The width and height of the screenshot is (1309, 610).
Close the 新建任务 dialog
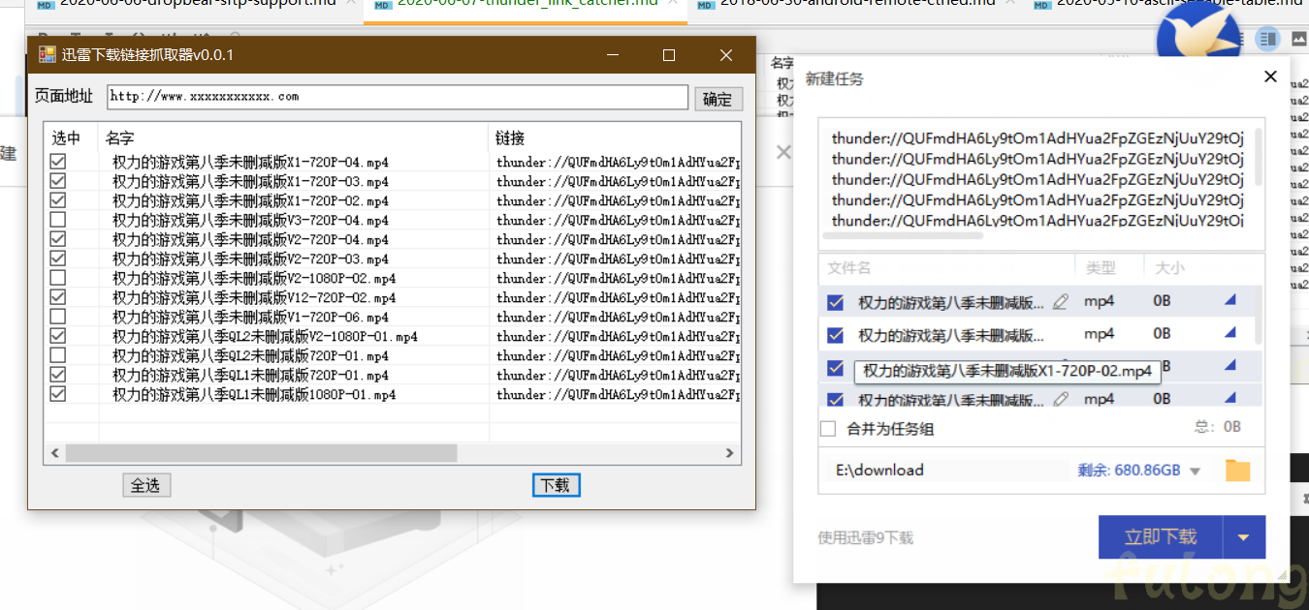click(x=1270, y=77)
